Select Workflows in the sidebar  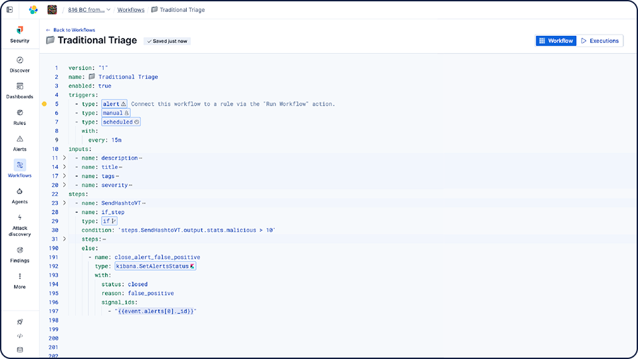19,169
